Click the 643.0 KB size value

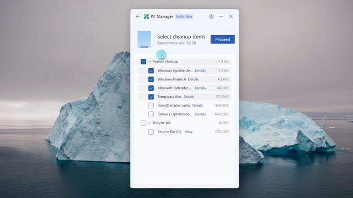(222, 114)
